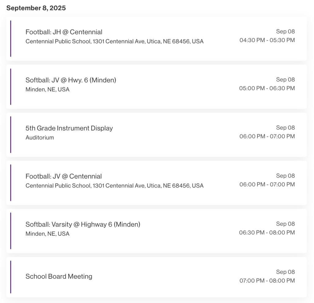314x303 pixels.
Task: Click the Auditorium location text
Action: pos(40,138)
